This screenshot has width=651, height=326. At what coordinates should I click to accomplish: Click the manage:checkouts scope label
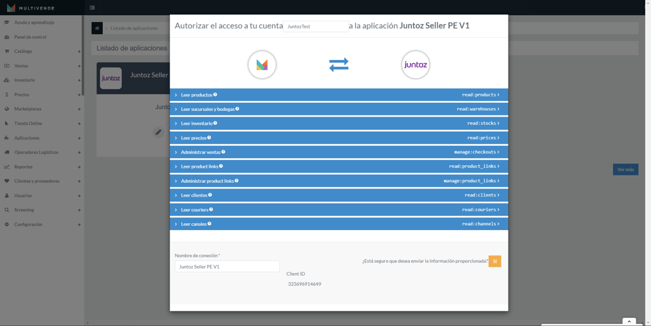point(475,152)
